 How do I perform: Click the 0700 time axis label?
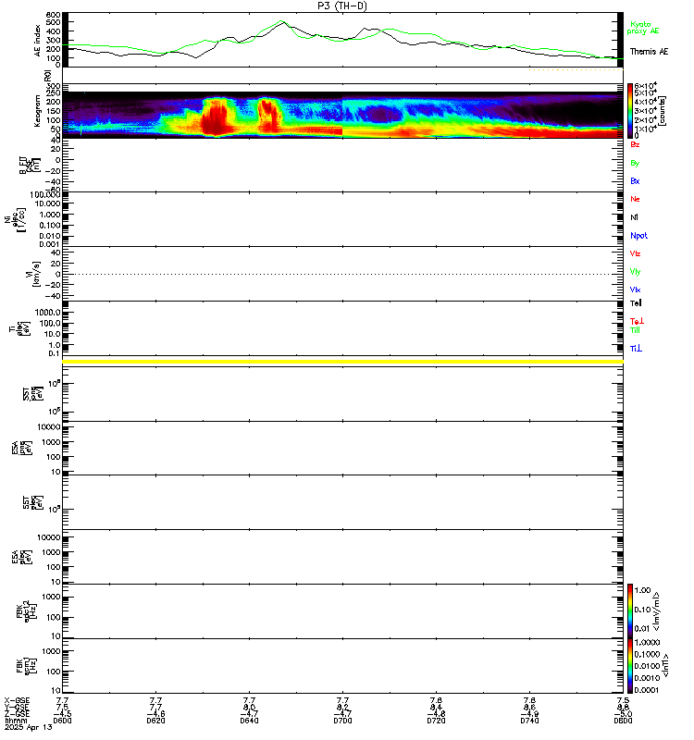(342, 721)
